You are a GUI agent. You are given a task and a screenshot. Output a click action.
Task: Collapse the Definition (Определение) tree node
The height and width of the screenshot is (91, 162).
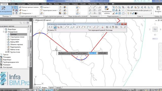4,32
